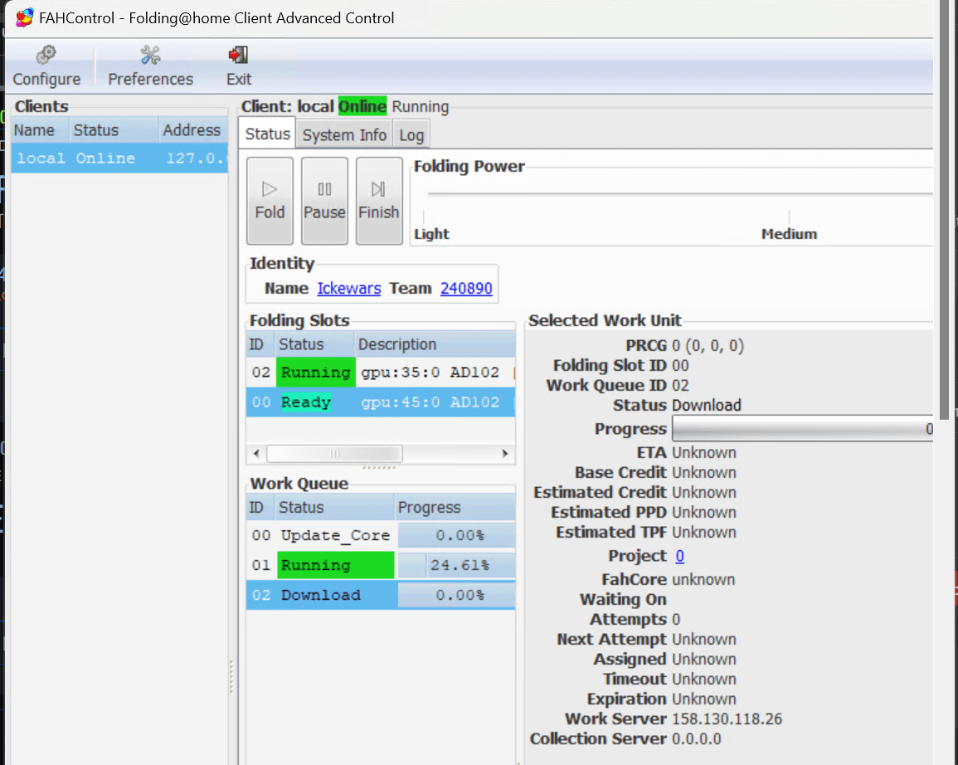The height and width of the screenshot is (765, 958).
Task: Click the Selected Work Unit progress bar
Action: point(802,428)
